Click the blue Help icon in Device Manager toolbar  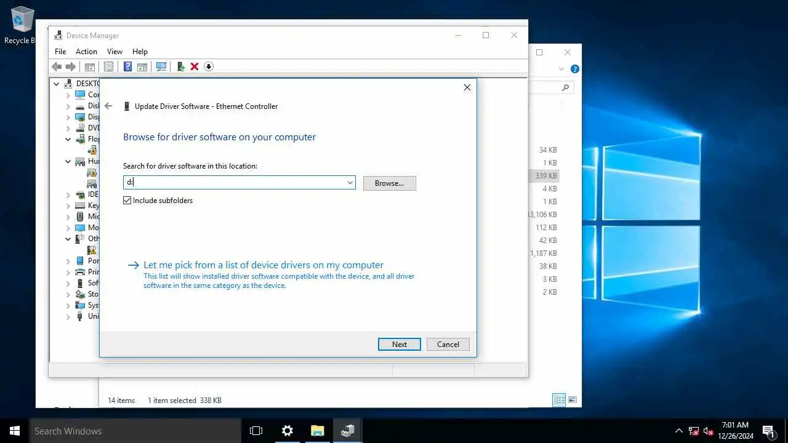click(x=127, y=66)
